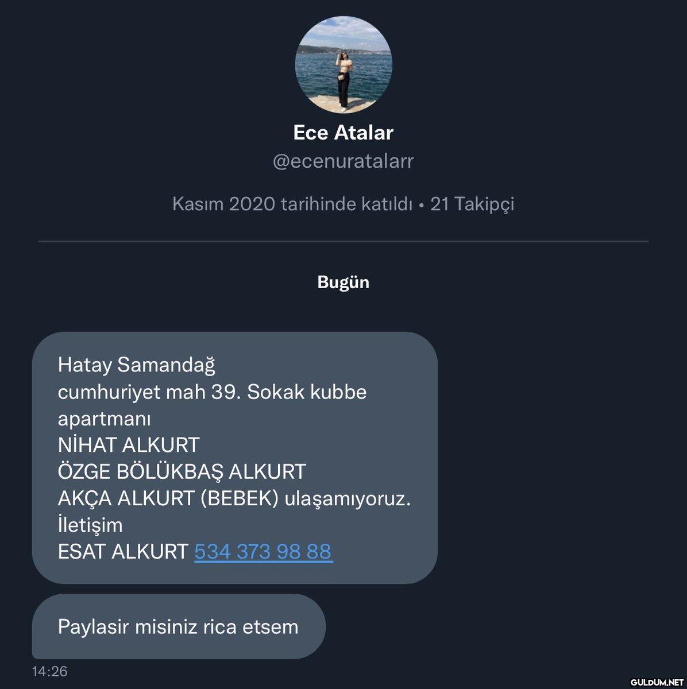687x689 pixels.
Task: Click the NİHAT ALKURT name line
Action: pos(129,445)
